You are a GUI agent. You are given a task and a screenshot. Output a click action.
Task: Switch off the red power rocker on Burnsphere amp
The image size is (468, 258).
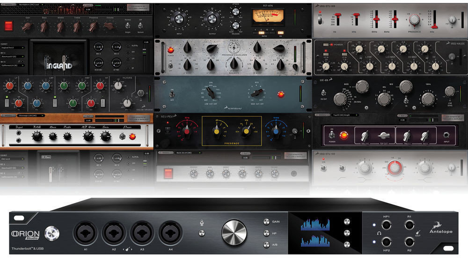pos(8,26)
